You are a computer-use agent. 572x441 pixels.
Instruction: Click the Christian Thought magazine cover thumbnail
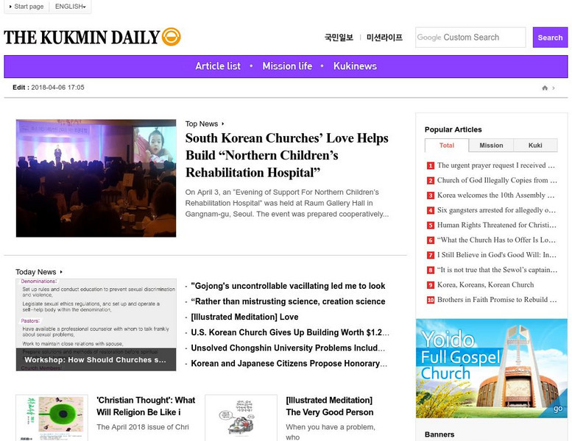click(52, 417)
